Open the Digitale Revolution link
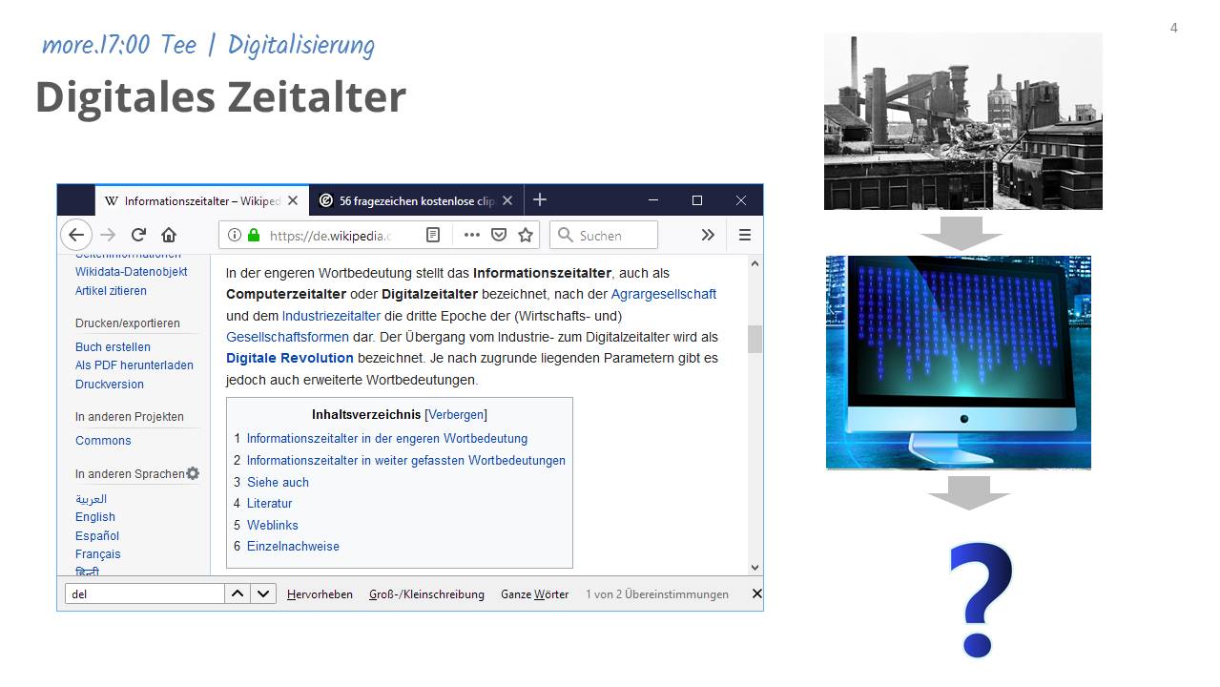This screenshot has height=687, width=1220. point(290,358)
